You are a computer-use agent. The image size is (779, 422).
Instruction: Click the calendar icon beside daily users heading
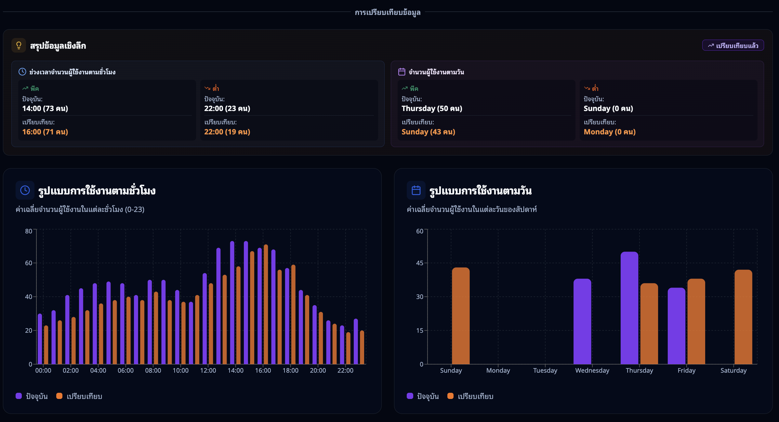(x=402, y=72)
